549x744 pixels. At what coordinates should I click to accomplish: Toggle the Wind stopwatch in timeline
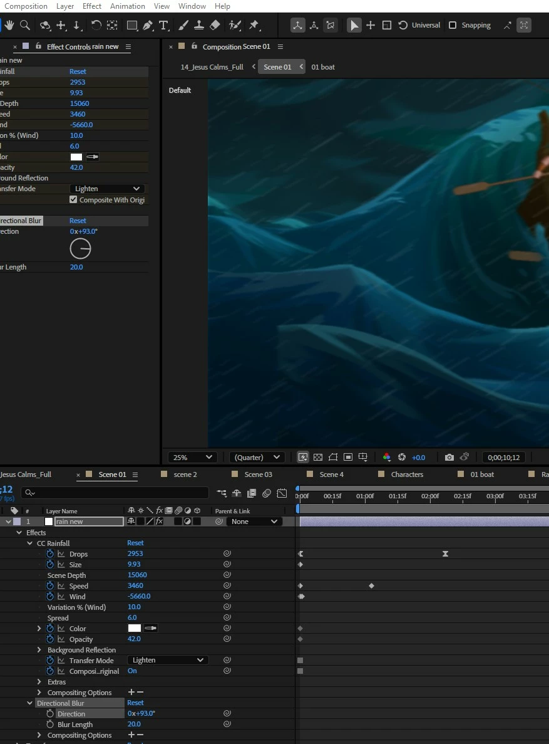click(x=50, y=597)
